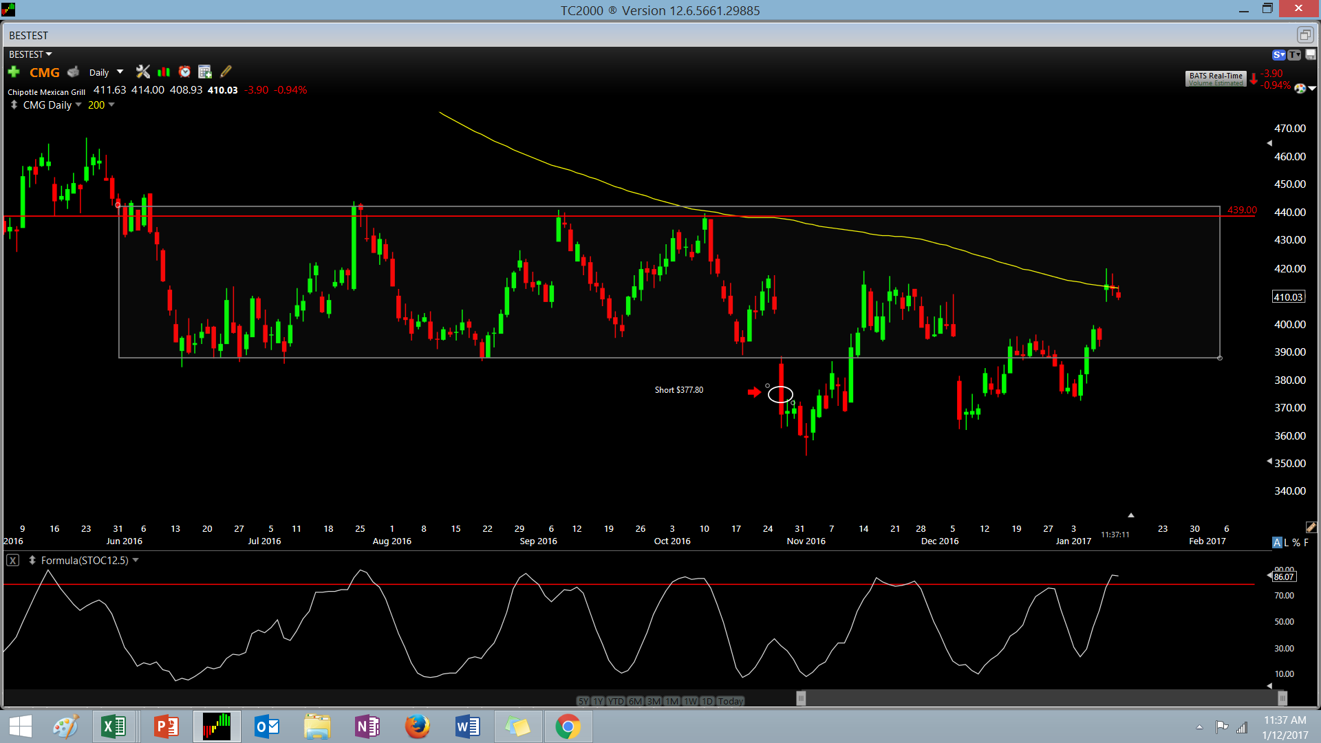Click the CMG Daily move plot arrows
Screen dimensions: 1321x743
[14, 105]
